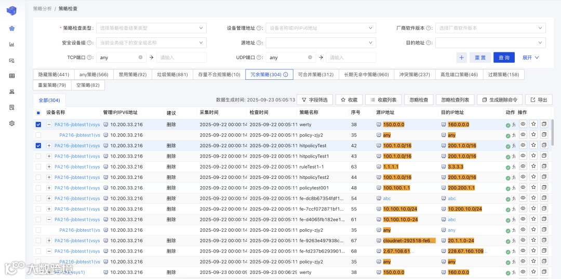Switch to 过期策略(158) tab
The image size is (561, 279).
503,75
